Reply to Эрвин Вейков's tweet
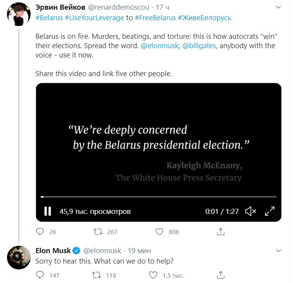298x283 pixels. (x=40, y=232)
